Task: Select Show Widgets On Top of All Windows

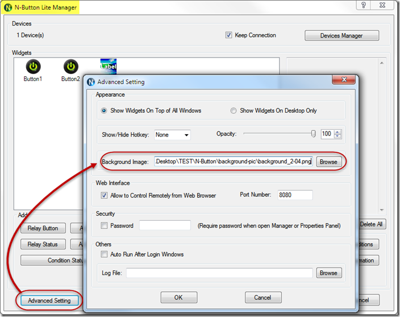Action: click(104, 110)
